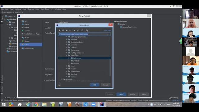
Task: Delete selected folder X icon in Select Path
Action: pyautogui.click(x=78, y=30)
